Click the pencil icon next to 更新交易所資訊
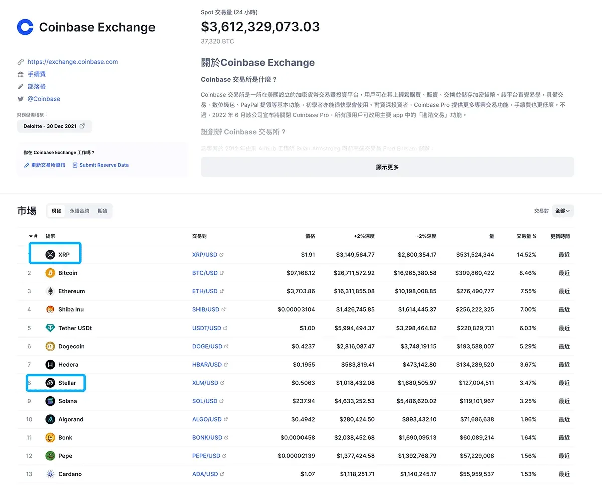 pos(27,165)
